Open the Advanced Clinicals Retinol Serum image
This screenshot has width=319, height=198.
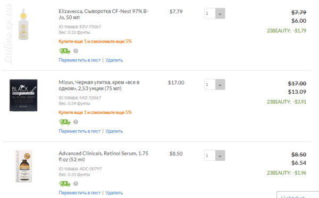23,166
